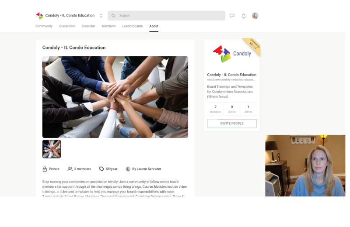Open the 0 Online count in sidebar
350x227 pixels.
pos(232,109)
